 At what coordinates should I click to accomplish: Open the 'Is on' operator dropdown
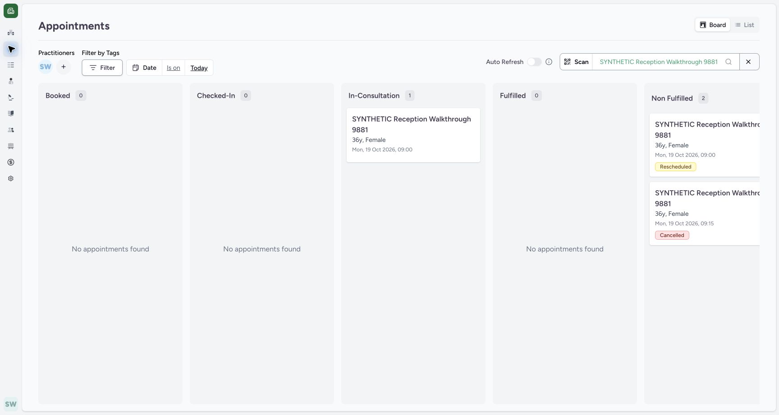174,68
